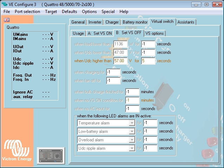Open the Usage sub-tab
The width and height of the screenshot is (224, 168).
click(x=78, y=33)
